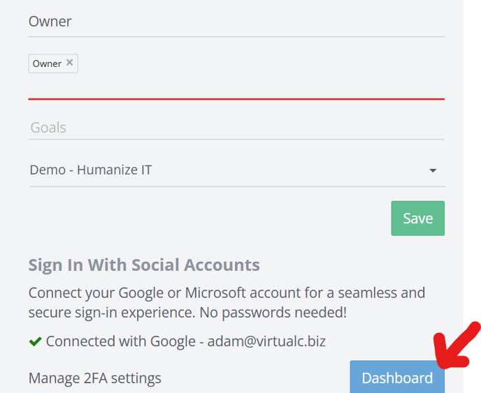Click the blue Dashboard button
The width and height of the screenshot is (481, 393).
(x=397, y=377)
